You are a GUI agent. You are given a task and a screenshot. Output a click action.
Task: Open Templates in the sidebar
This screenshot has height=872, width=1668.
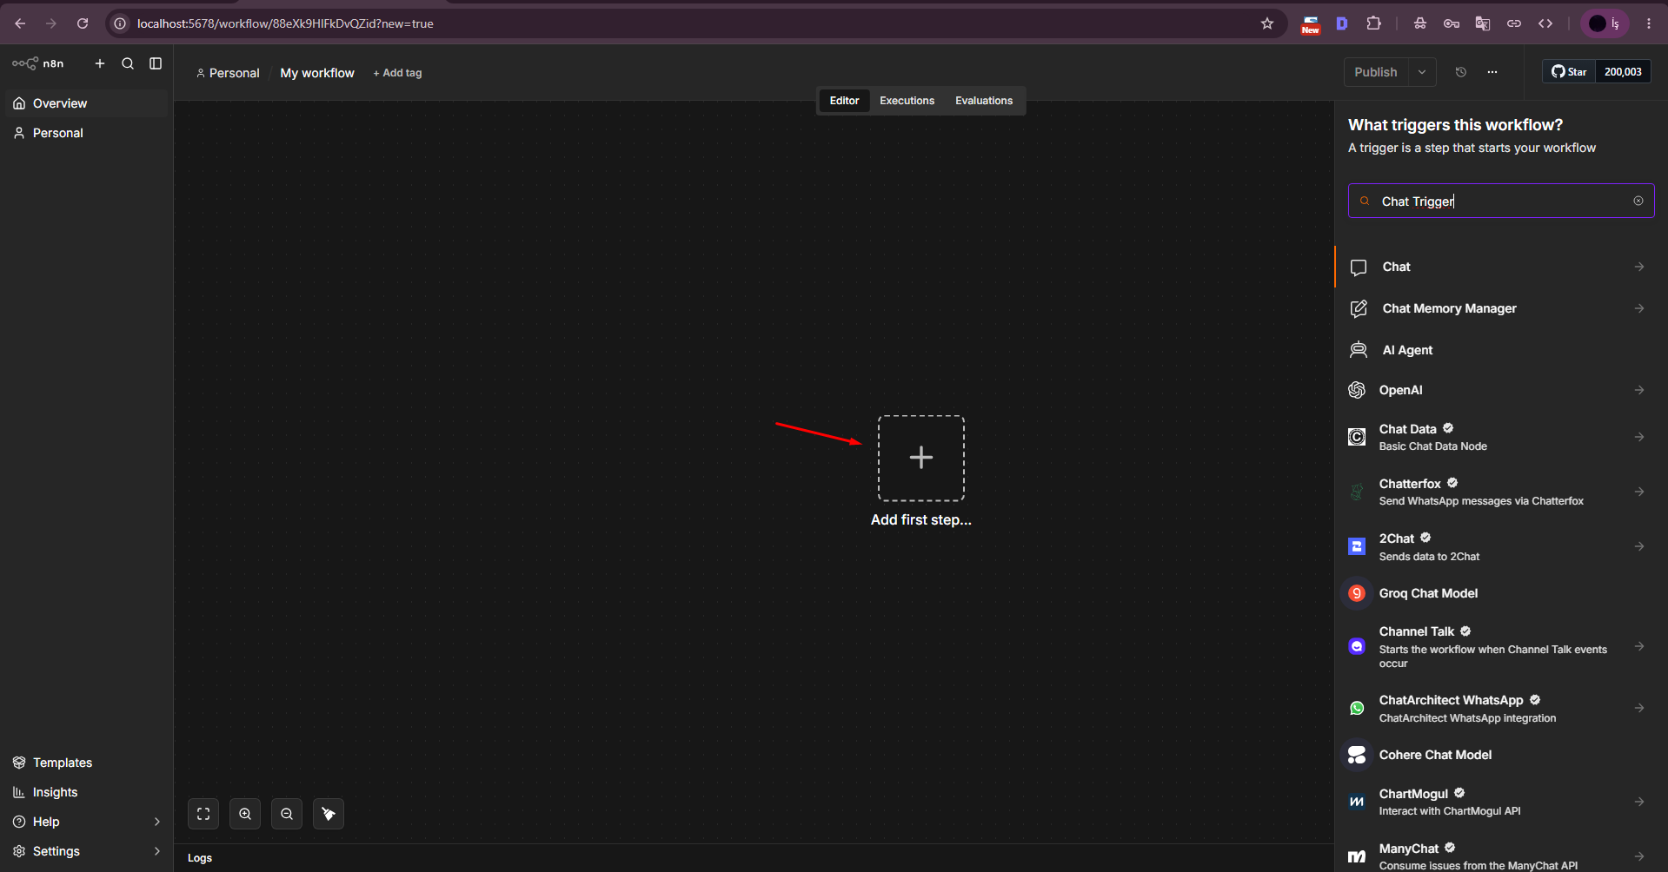click(x=86, y=763)
